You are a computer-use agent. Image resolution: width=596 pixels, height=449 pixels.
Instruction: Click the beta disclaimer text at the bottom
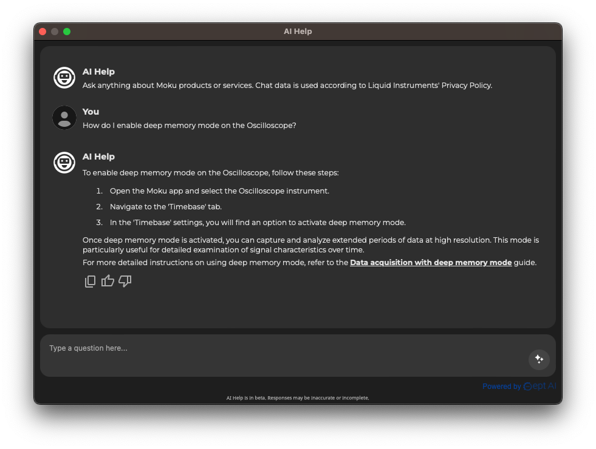tap(298, 398)
